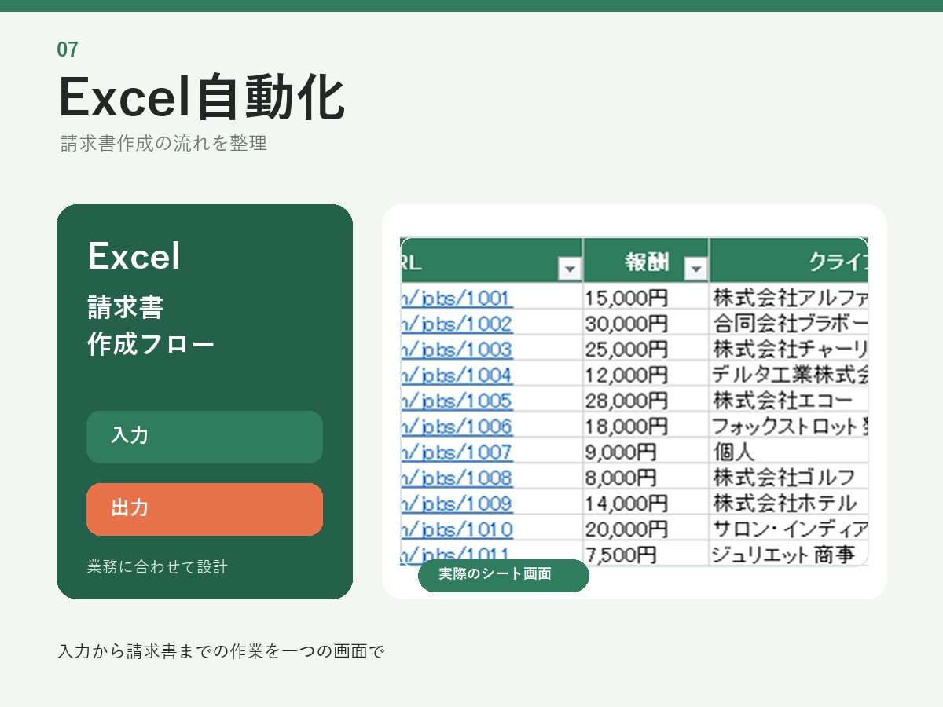Click the orange 出力 button
Screen dimensions: 943x707
click(x=204, y=509)
